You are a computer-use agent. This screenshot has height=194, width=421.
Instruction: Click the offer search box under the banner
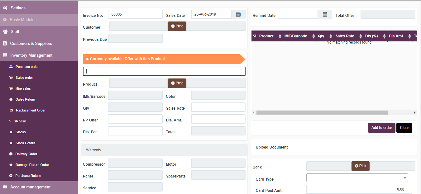(164, 71)
